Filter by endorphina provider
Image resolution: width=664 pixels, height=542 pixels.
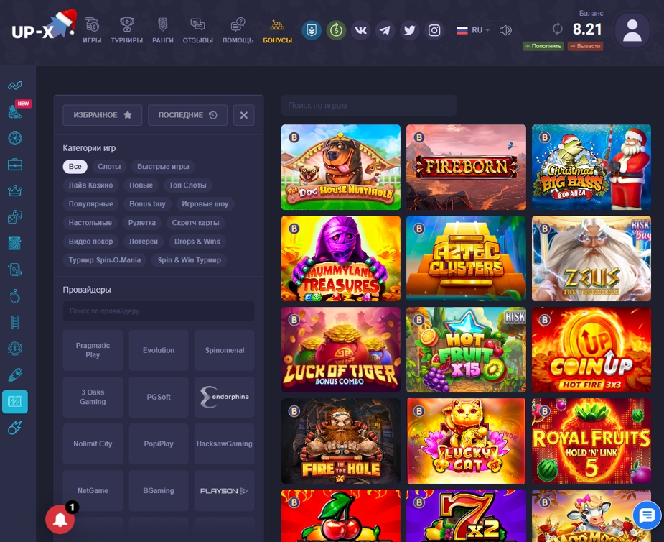[x=225, y=397]
